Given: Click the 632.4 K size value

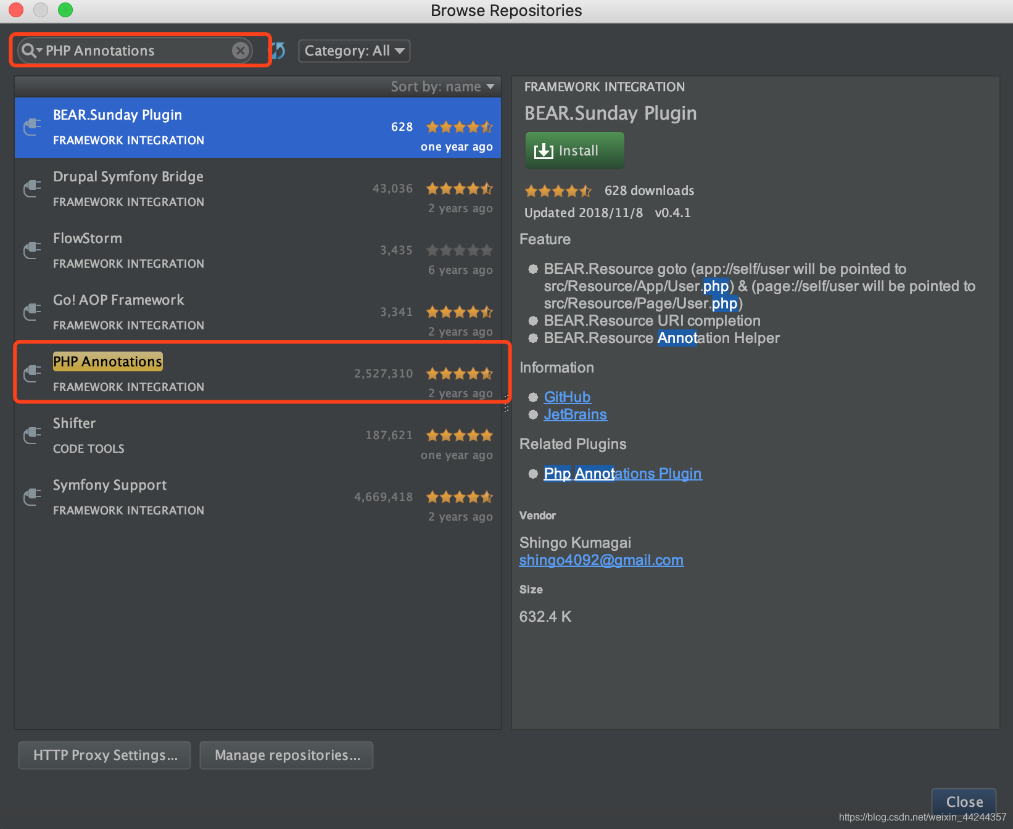Looking at the screenshot, I should pyautogui.click(x=545, y=617).
